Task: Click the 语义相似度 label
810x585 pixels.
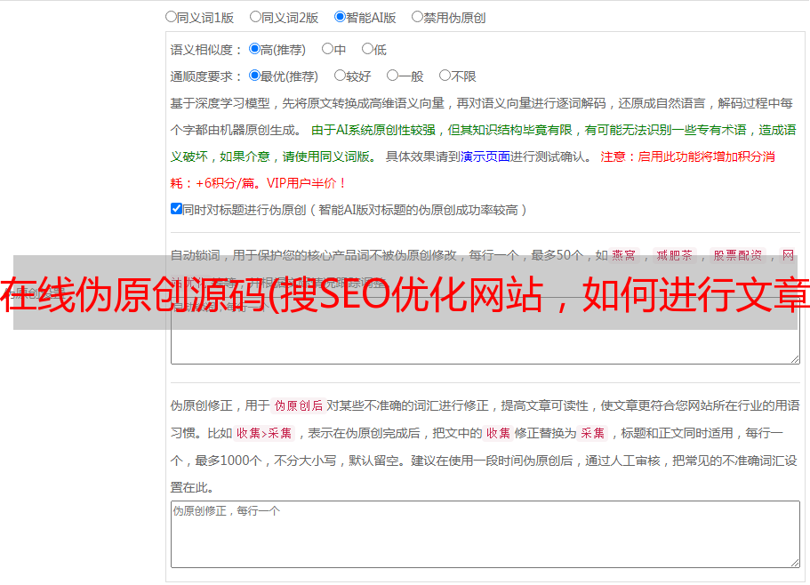Action: [206, 50]
